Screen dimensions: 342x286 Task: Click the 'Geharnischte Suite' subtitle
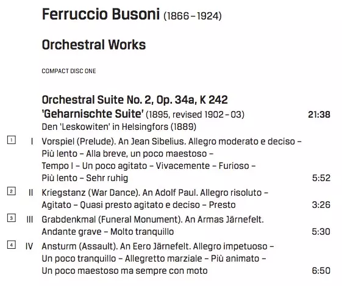(x=93, y=113)
